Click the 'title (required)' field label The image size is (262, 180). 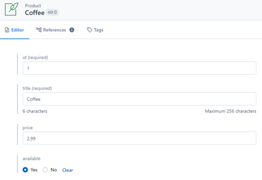pyautogui.click(x=37, y=89)
